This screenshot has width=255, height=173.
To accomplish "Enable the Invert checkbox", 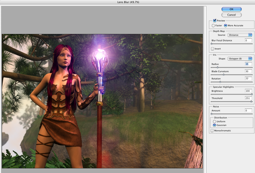I will [212, 49].
